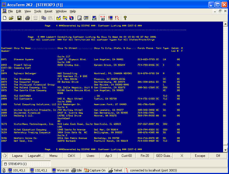Viewport: 229px width, 174px height.
Task: Save the session using the floppy disk icon
Action: (x=19, y=18)
